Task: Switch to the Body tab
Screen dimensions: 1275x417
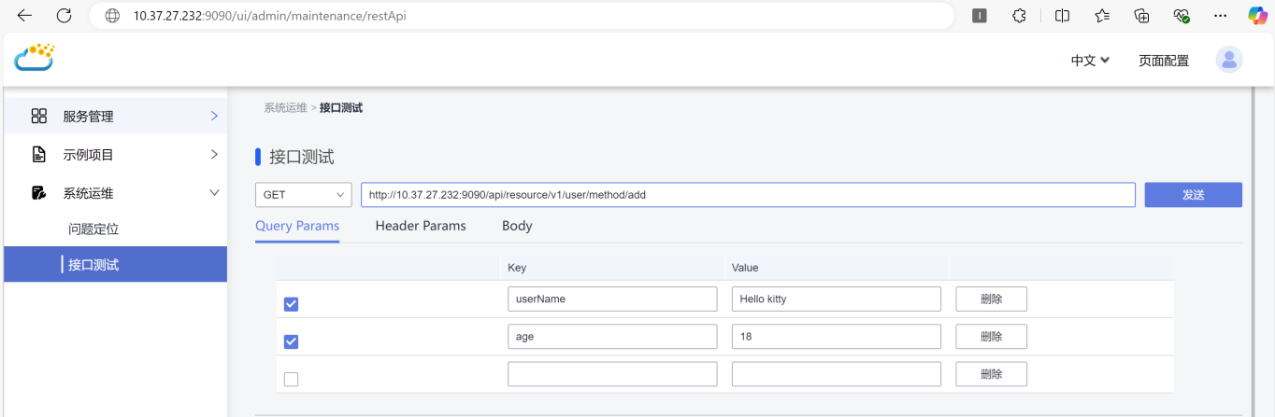Action: click(x=517, y=226)
